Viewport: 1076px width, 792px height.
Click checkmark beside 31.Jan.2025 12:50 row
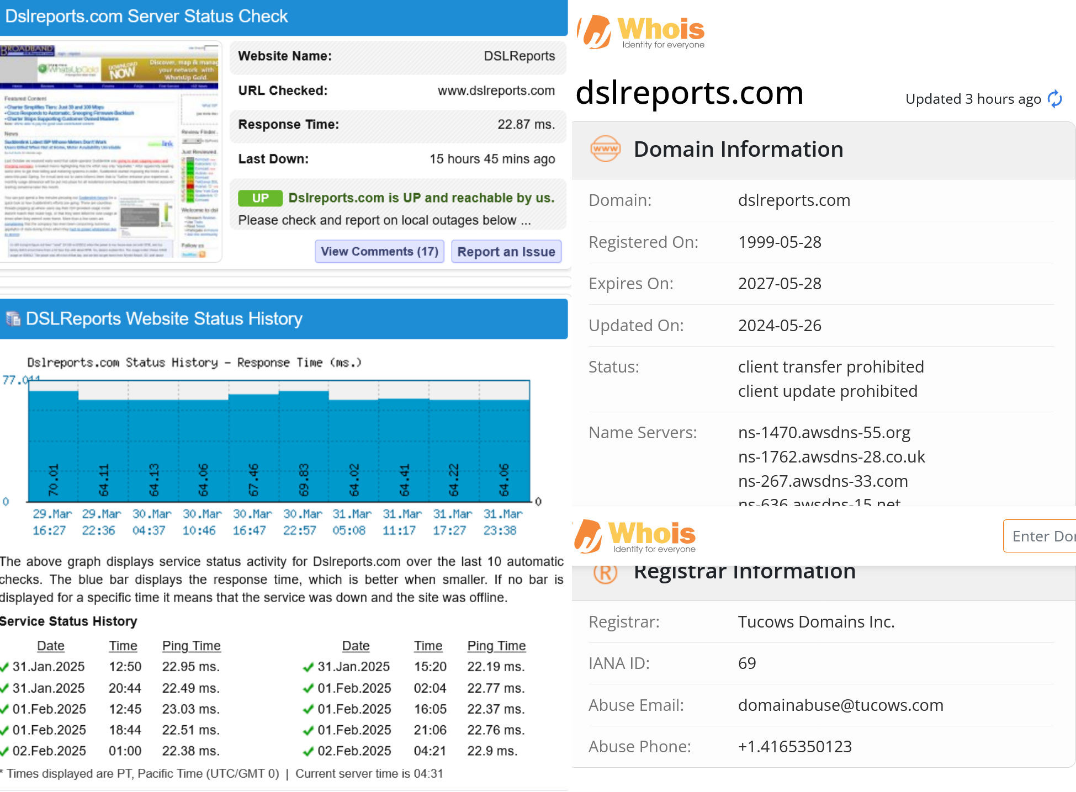click(x=4, y=667)
